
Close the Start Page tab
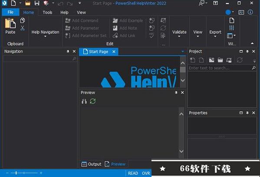(114, 52)
